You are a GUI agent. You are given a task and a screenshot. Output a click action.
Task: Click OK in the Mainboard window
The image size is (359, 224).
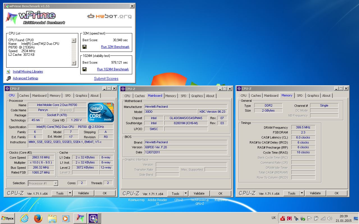coord(220,193)
